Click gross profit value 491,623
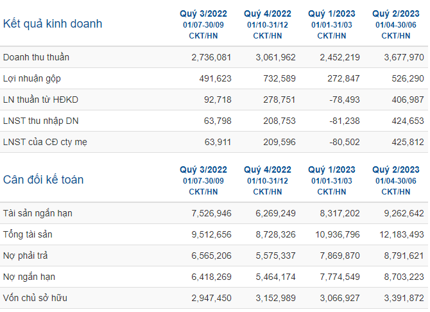The image size is (430, 312). coord(215,78)
